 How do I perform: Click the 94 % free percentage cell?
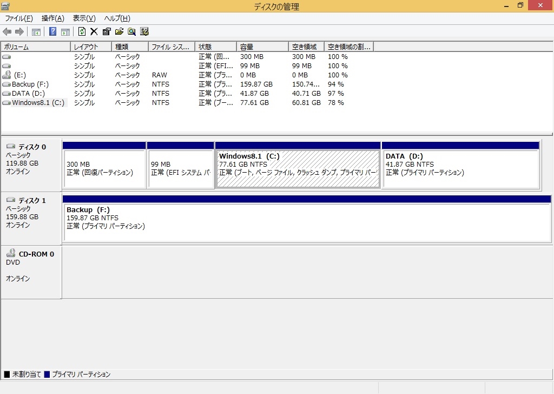[x=335, y=84]
